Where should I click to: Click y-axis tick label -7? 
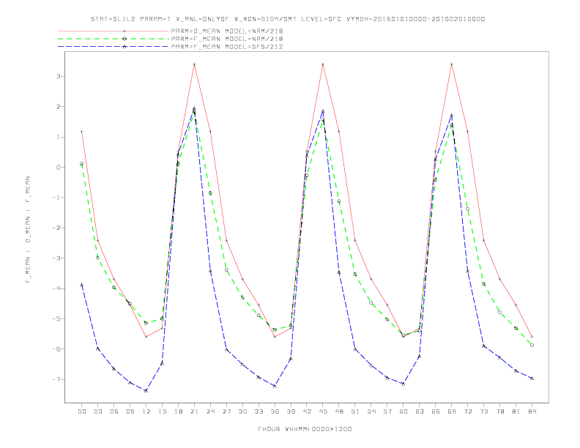[x=56, y=380]
